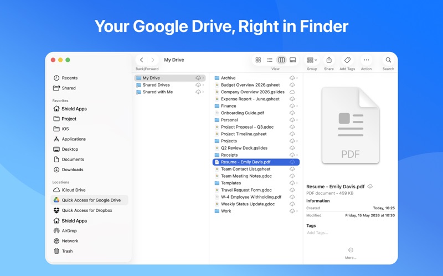Switch to list view
Screen dimensions: 443x276
(x=270, y=60)
